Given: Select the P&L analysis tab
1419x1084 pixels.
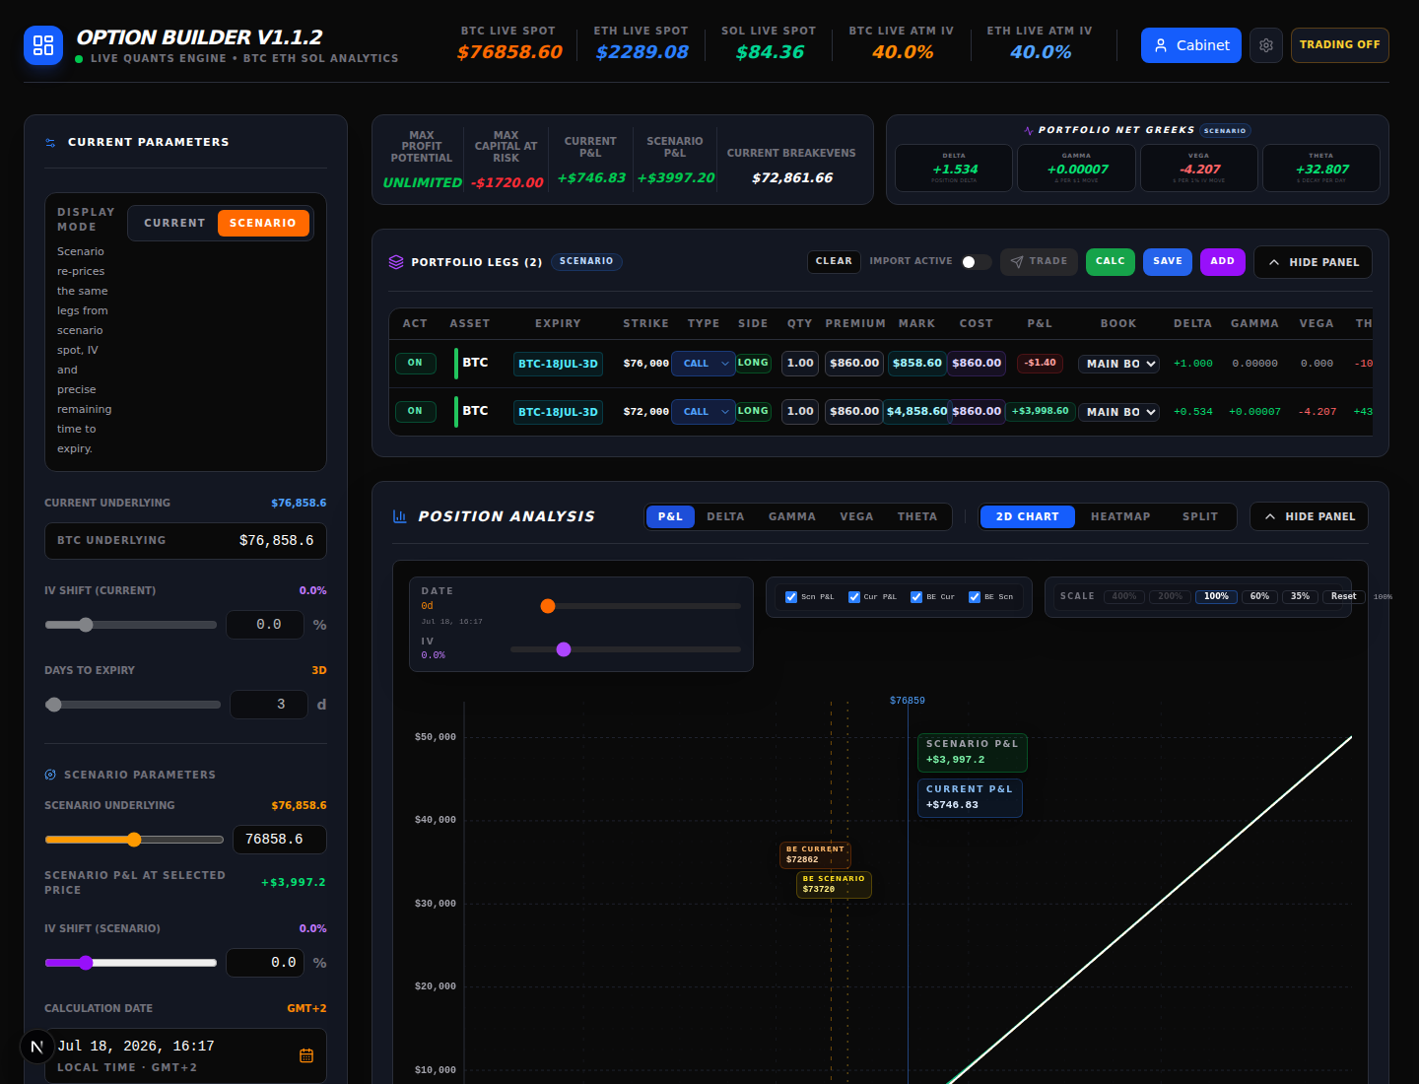Looking at the screenshot, I should coord(671,516).
